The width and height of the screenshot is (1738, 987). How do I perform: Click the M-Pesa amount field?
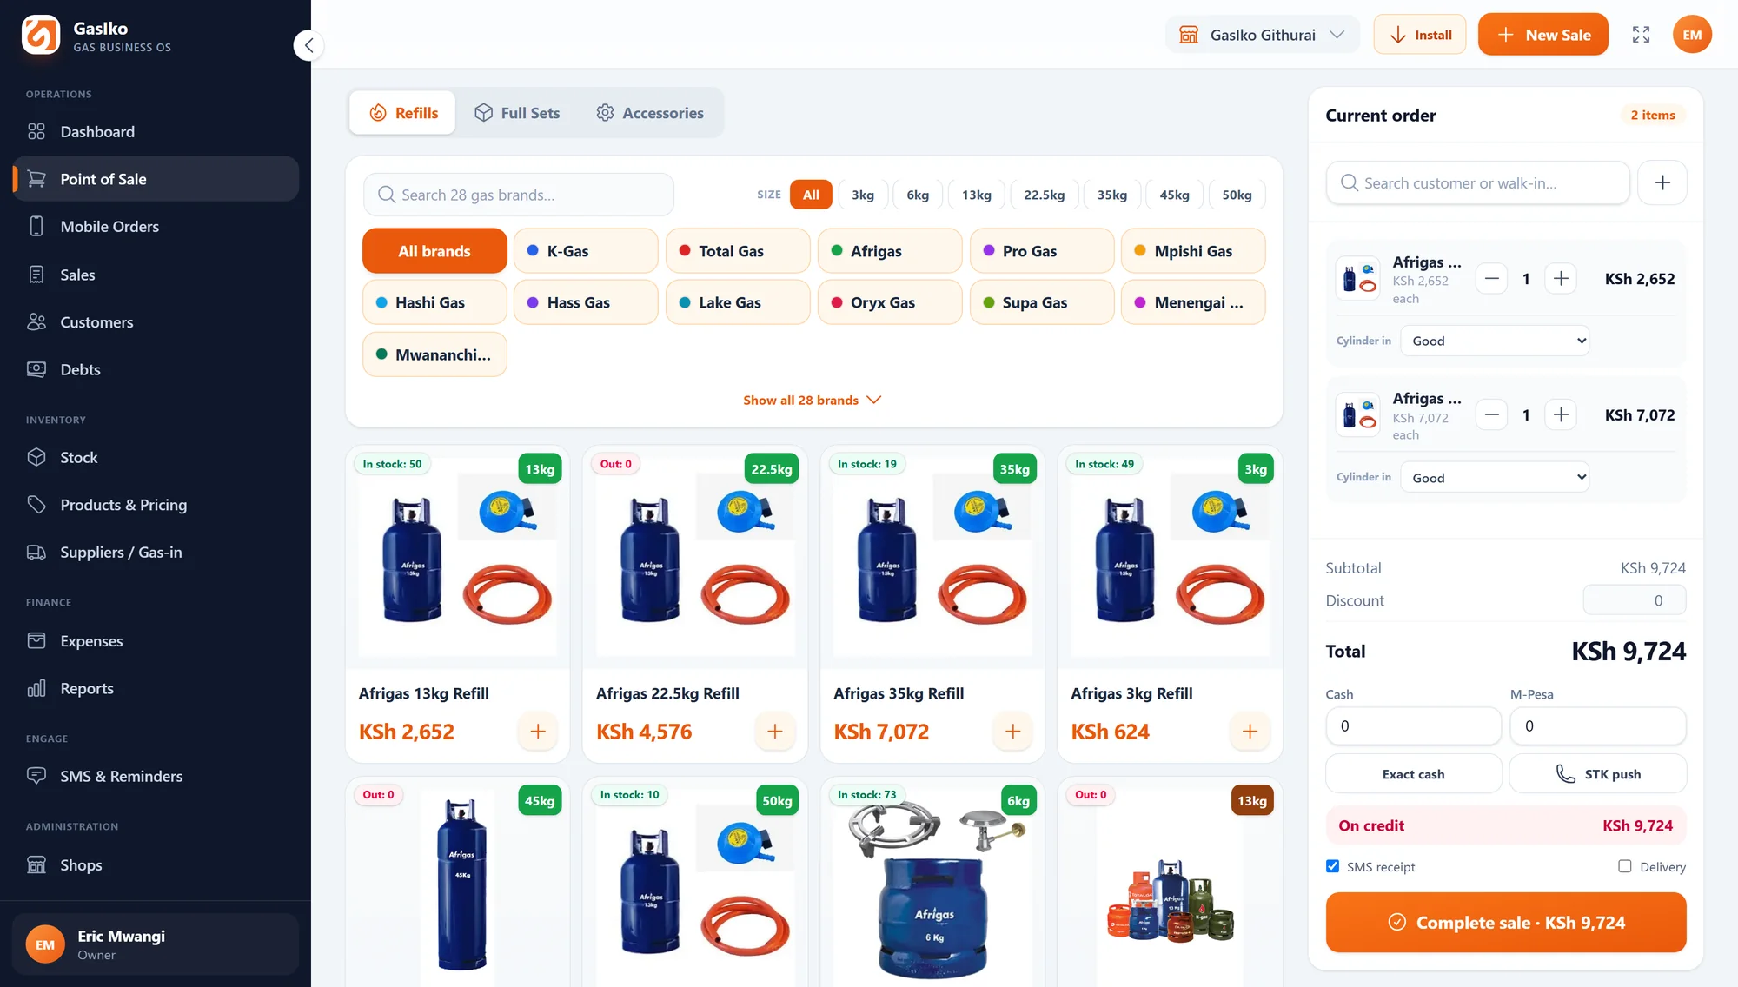point(1598,726)
